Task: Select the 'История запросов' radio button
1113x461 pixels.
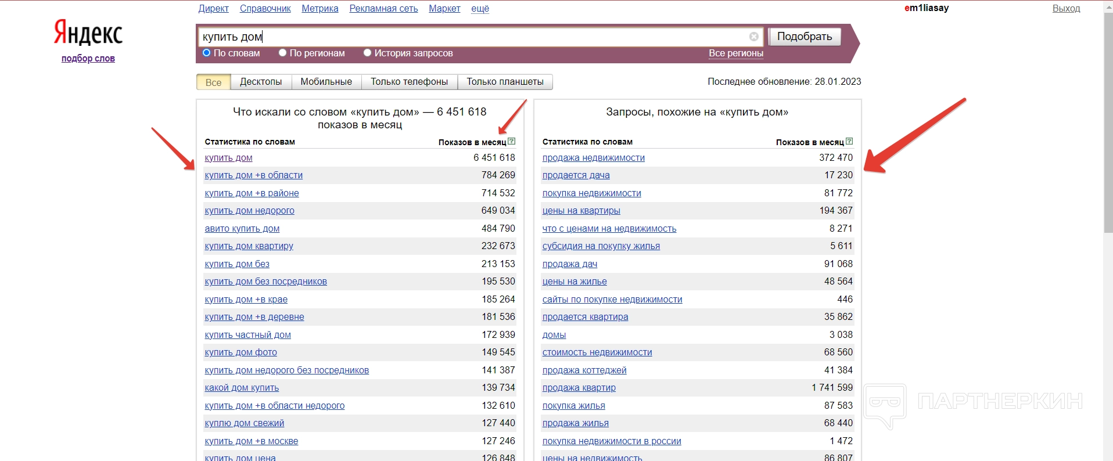Action: (367, 53)
